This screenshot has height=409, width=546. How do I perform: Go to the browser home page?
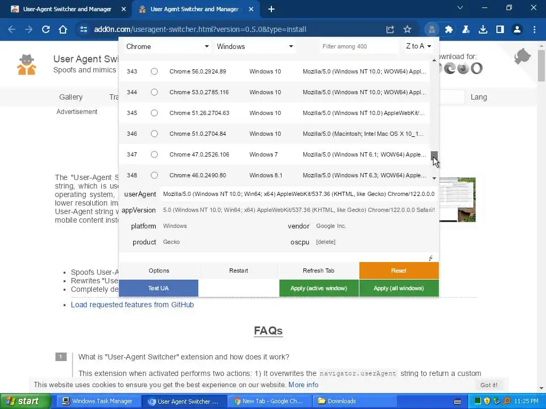(x=63, y=30)
